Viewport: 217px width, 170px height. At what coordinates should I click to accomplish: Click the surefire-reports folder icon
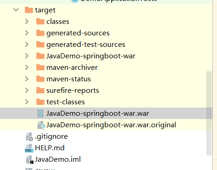[x=40, y=90]
